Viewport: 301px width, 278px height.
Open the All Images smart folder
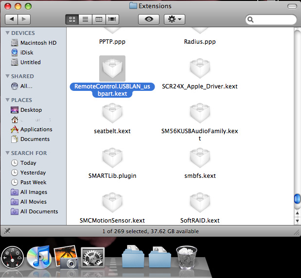29,192
